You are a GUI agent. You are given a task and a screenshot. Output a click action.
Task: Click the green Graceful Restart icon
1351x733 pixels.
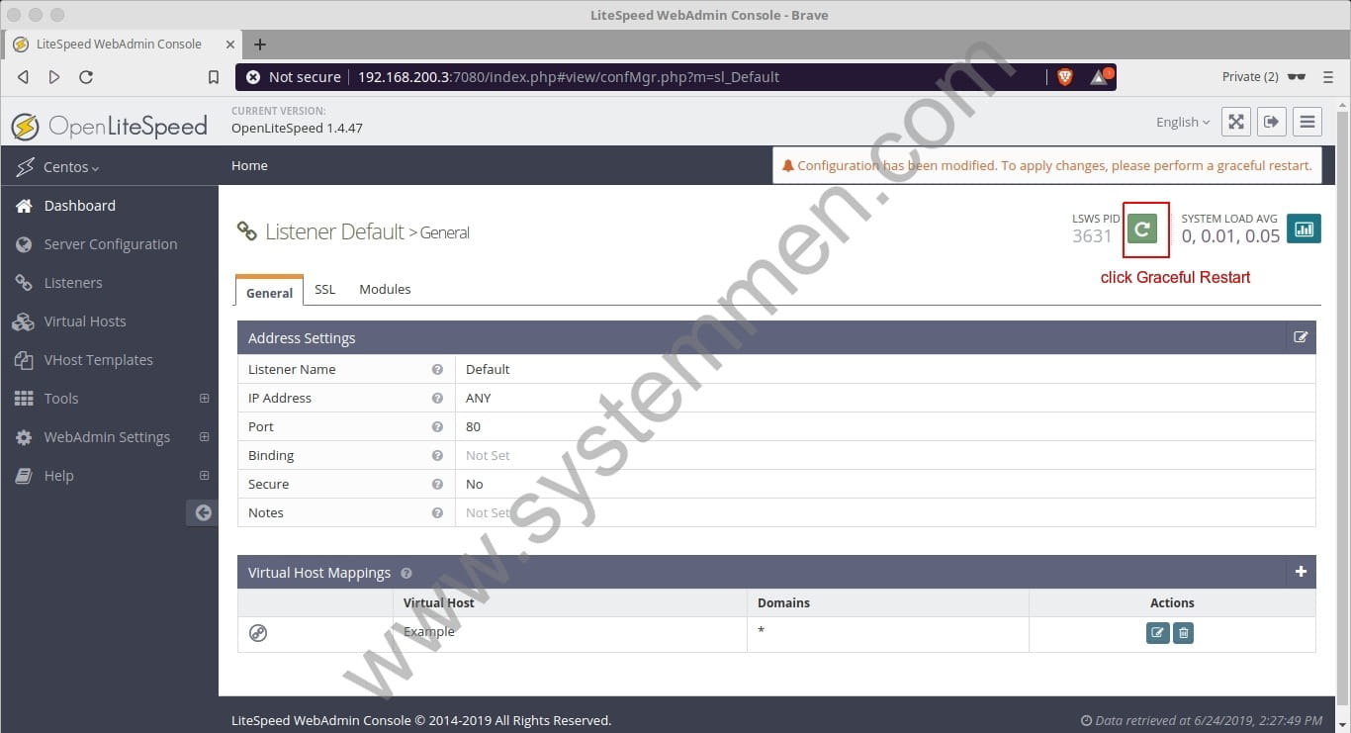click(1142, 229)
